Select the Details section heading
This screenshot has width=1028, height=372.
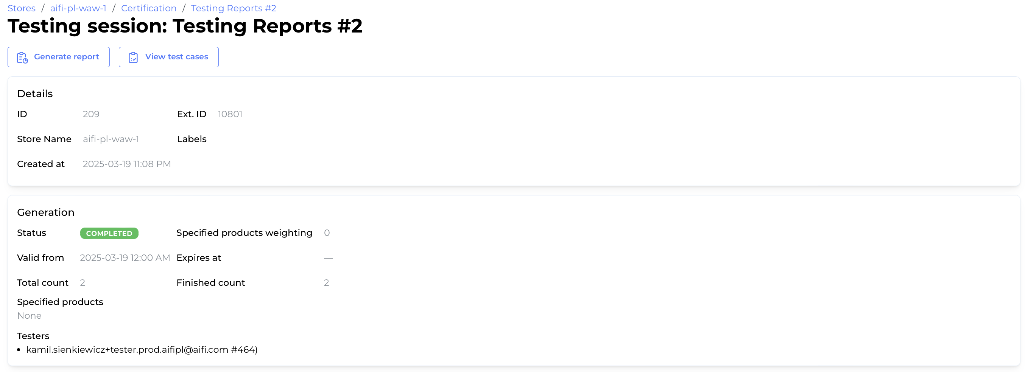coord(35,94)
